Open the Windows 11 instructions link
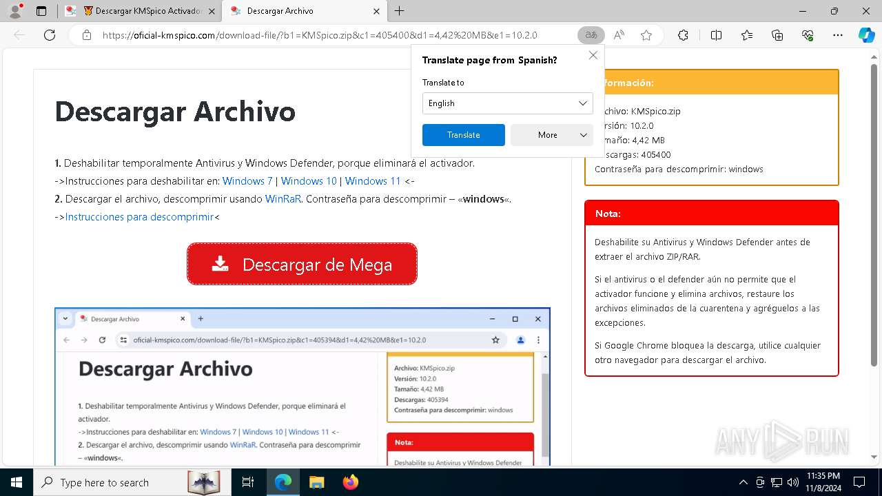The image size is (882, 496). tap(373, 181)
